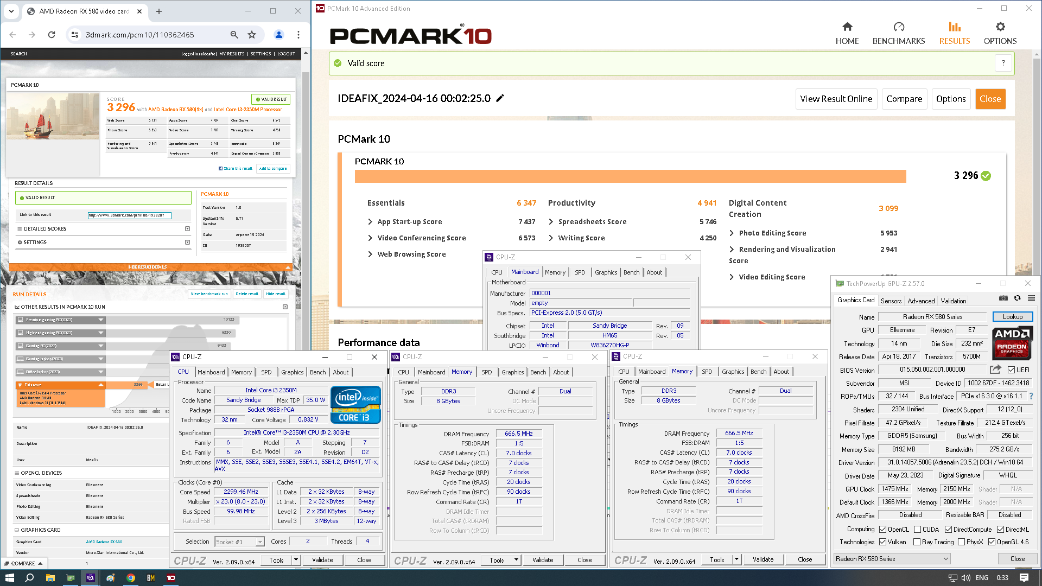The image size is (1042, 586).
Task: Expand the Video Conferencing Score row
Action: [x=370, y=238]
